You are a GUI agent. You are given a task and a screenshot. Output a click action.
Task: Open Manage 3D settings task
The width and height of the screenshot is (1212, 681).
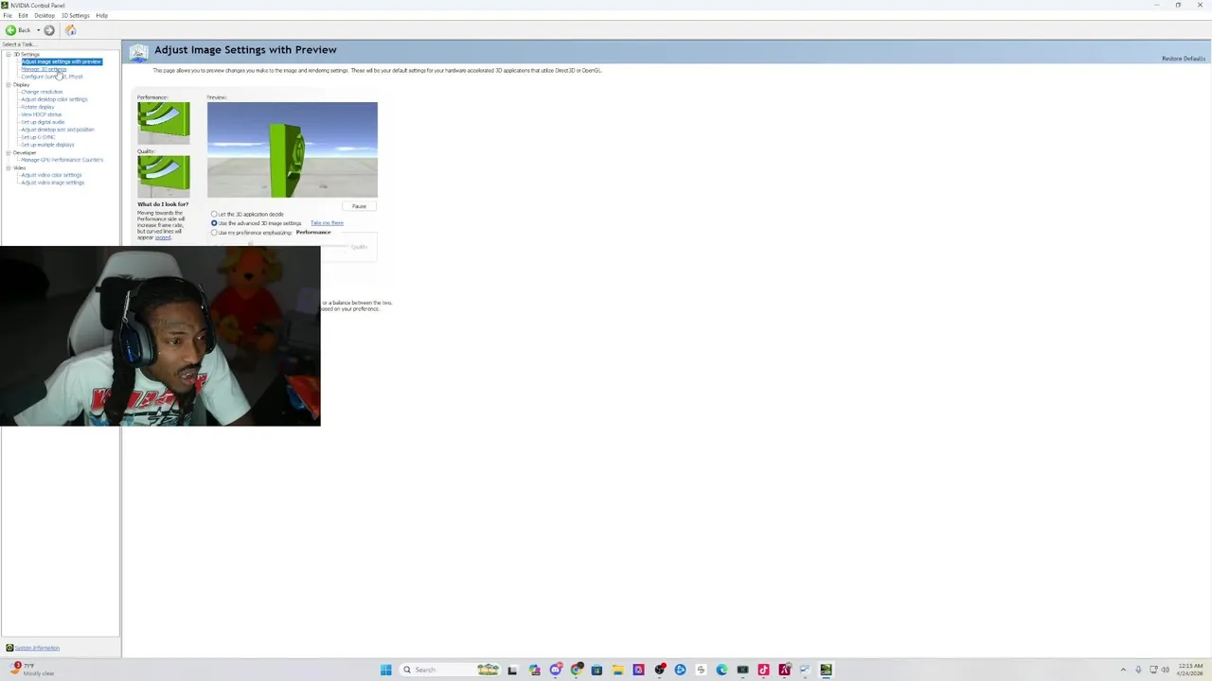44,69
